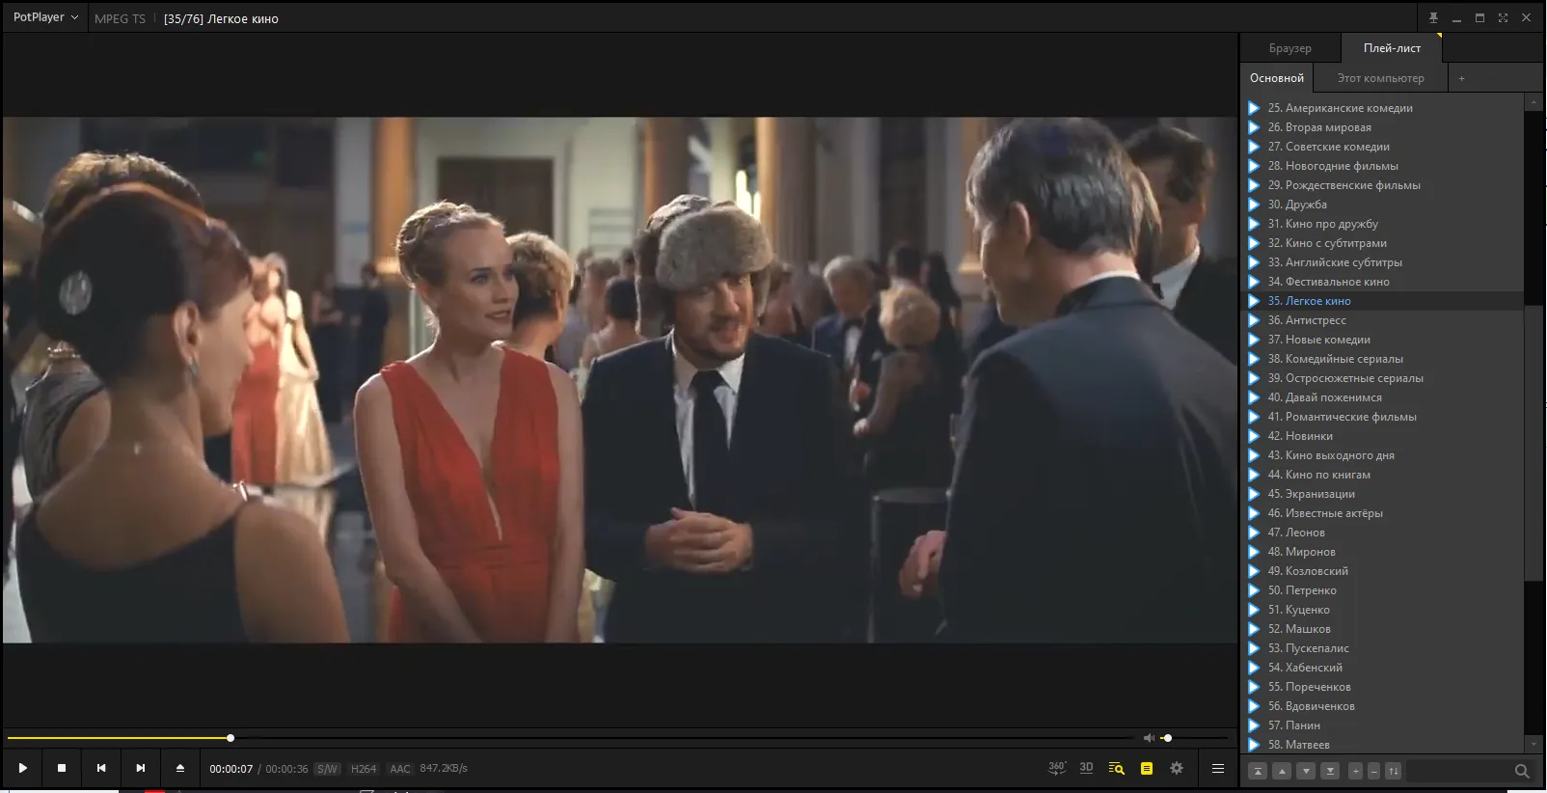Click play icon beside 29. Рождественские фильмы
Viewport: 1547px width, 793px height.
pos(1254,185)
